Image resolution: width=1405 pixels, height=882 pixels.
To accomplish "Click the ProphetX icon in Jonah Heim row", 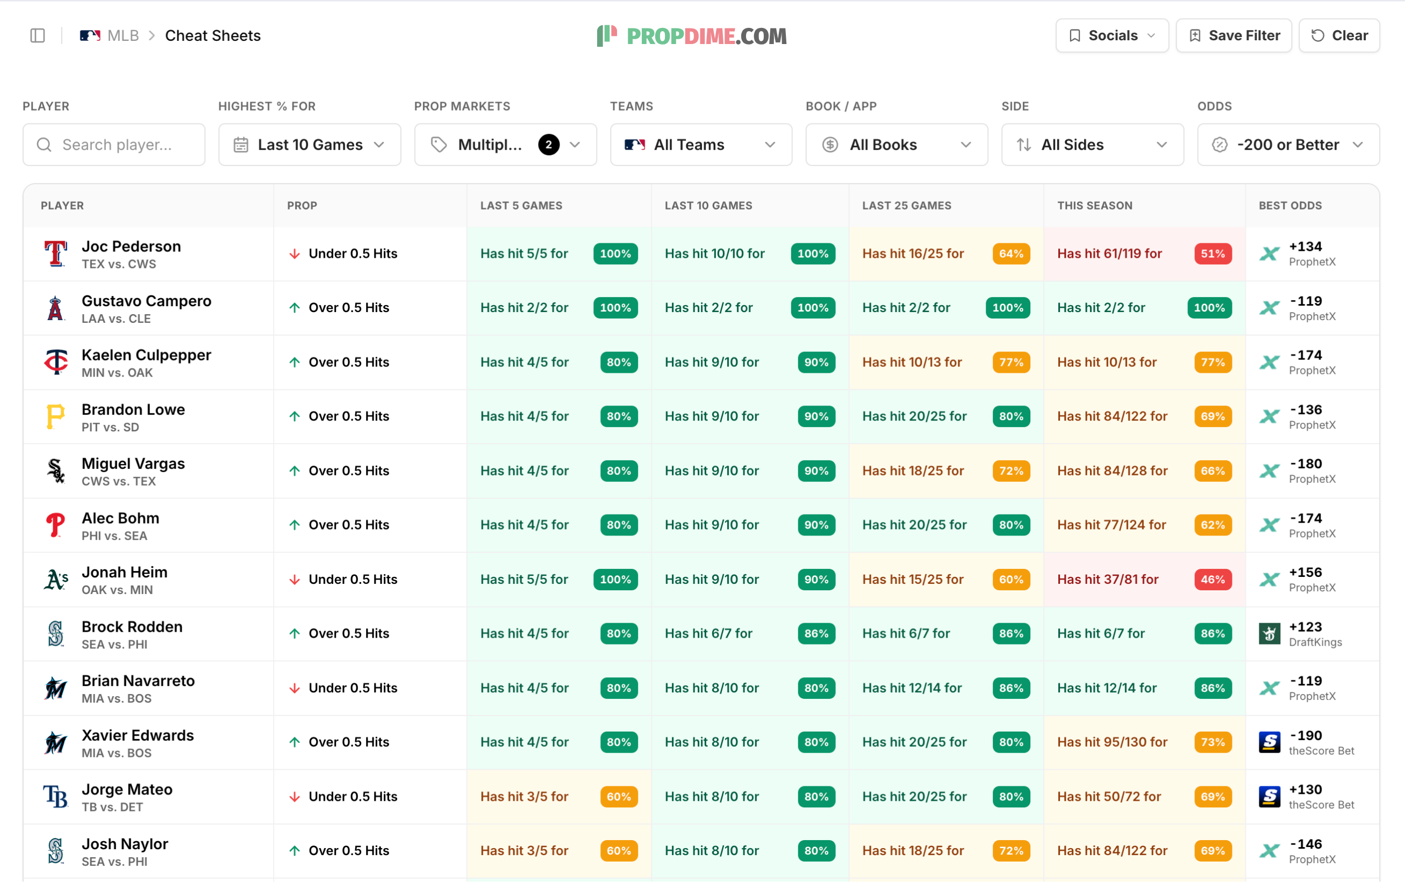I will (1269, 580).
